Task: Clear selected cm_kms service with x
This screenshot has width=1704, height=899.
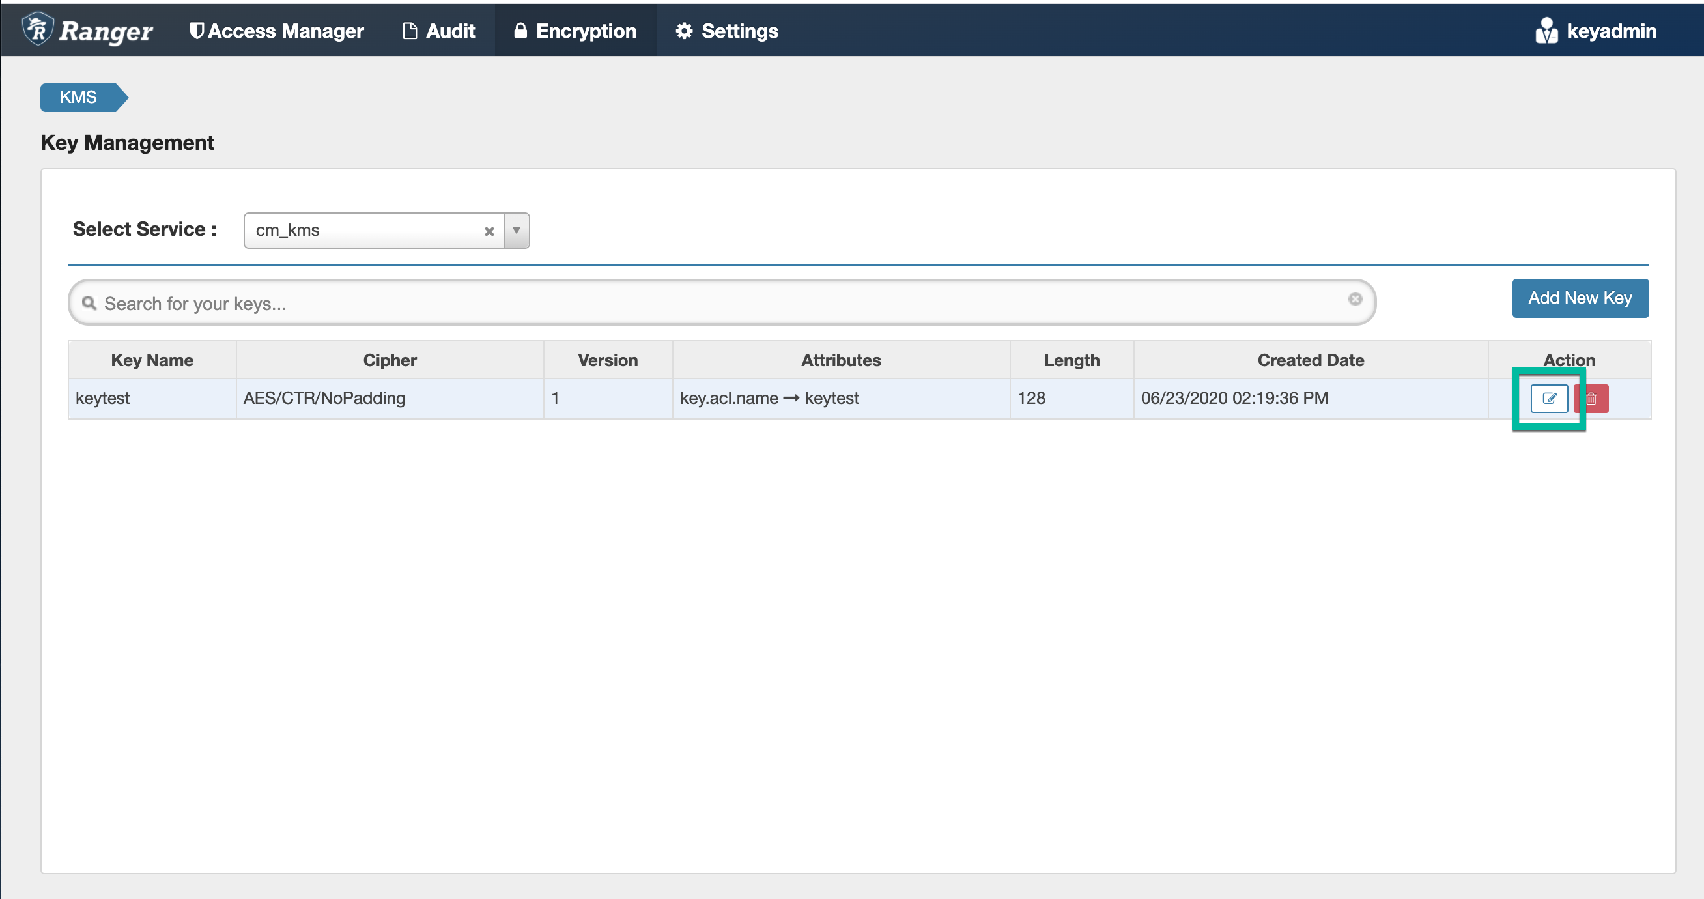Action: (489, 231)
